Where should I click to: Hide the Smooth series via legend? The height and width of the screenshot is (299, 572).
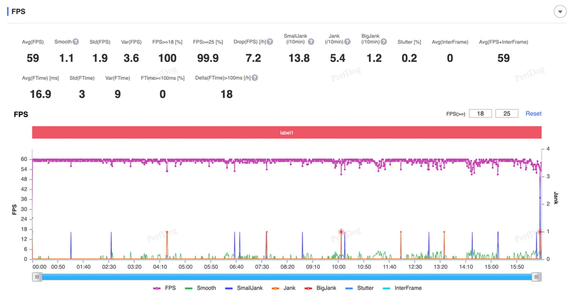[x=200, y=288]
